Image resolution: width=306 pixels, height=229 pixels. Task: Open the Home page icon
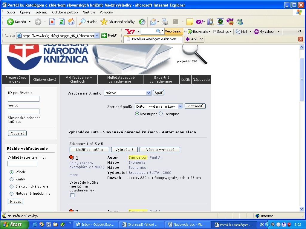click(71, 22)
